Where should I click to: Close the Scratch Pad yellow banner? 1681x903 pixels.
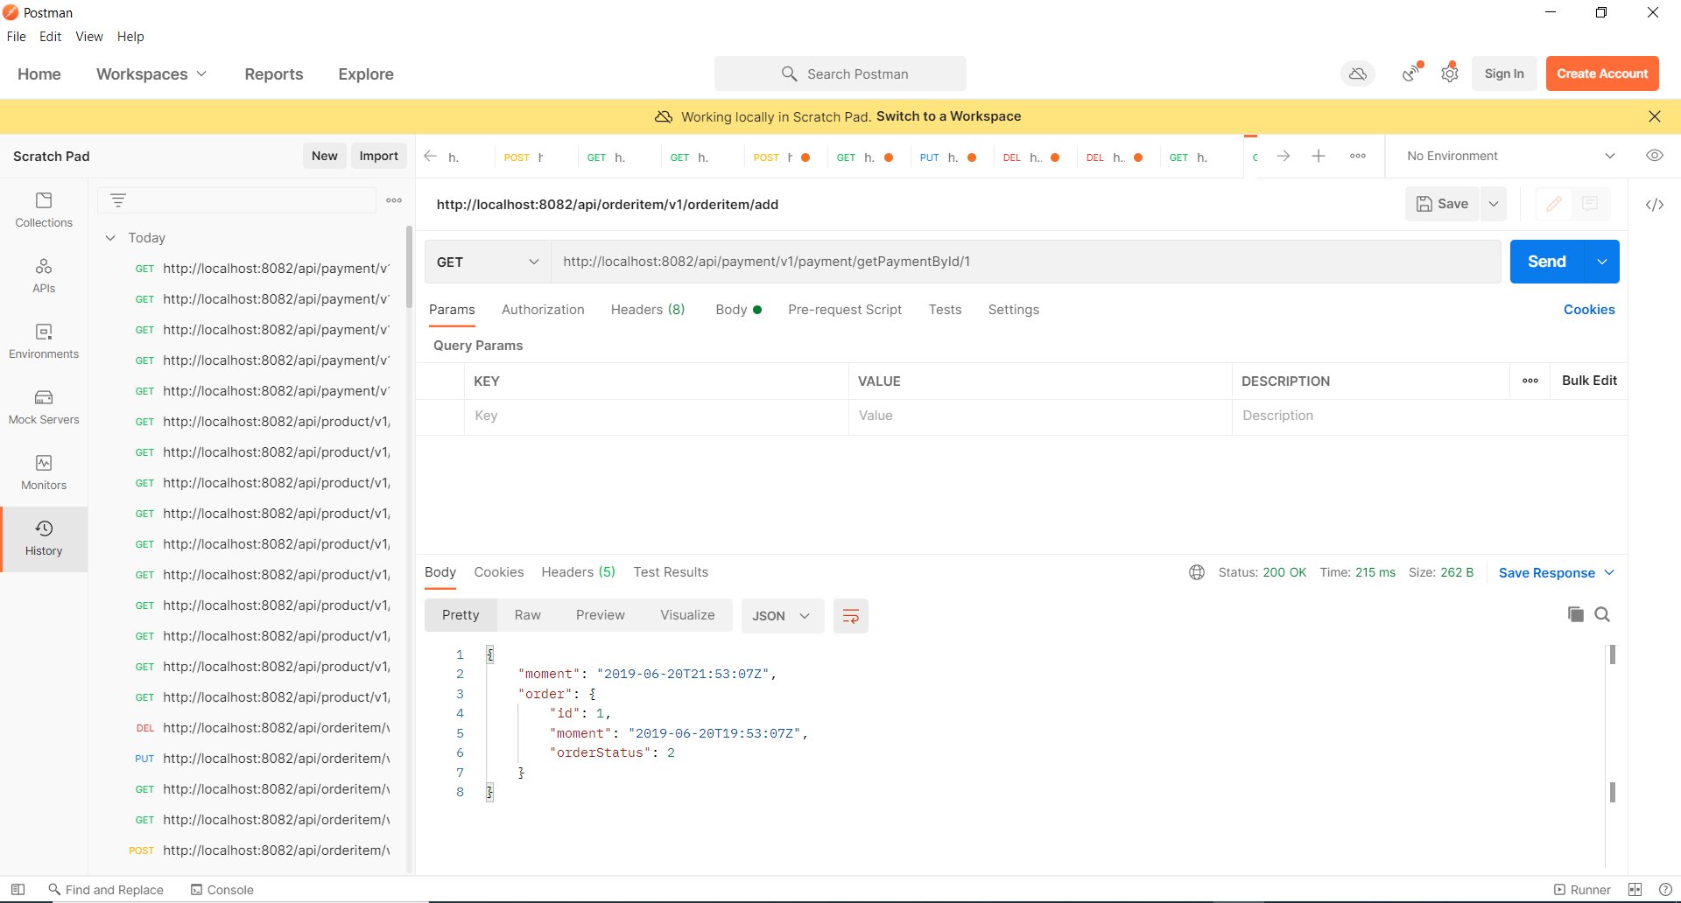1654,116
